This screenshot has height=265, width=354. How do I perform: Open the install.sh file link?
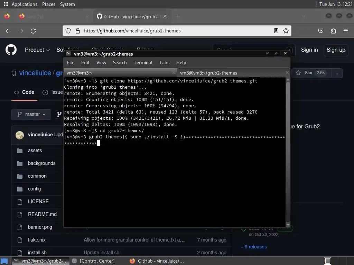(x=37, y=253)
